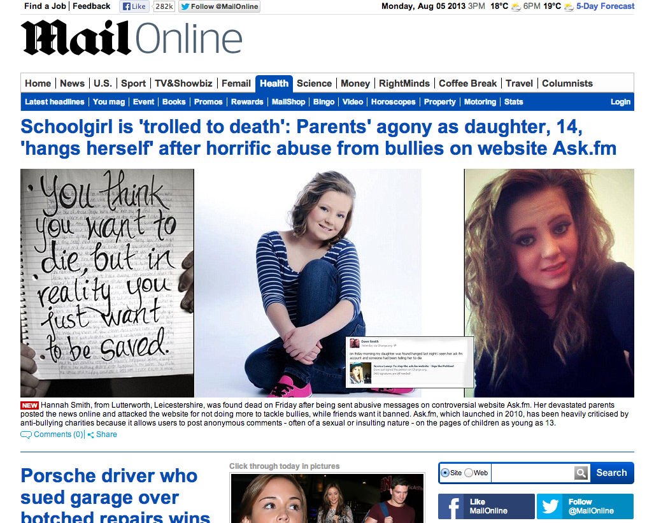Viewport: 654px width, 523px height.
Task: Open the Science navigation item
Action: (314, 83)
